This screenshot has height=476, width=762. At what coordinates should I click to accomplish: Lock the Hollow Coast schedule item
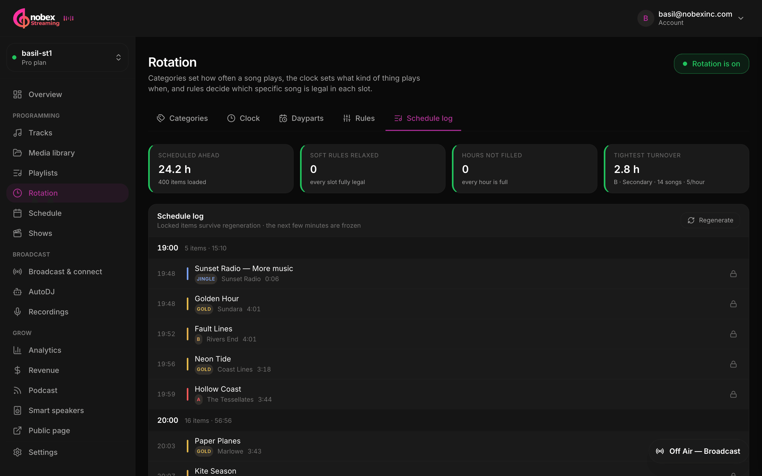(x=733, y=395)
